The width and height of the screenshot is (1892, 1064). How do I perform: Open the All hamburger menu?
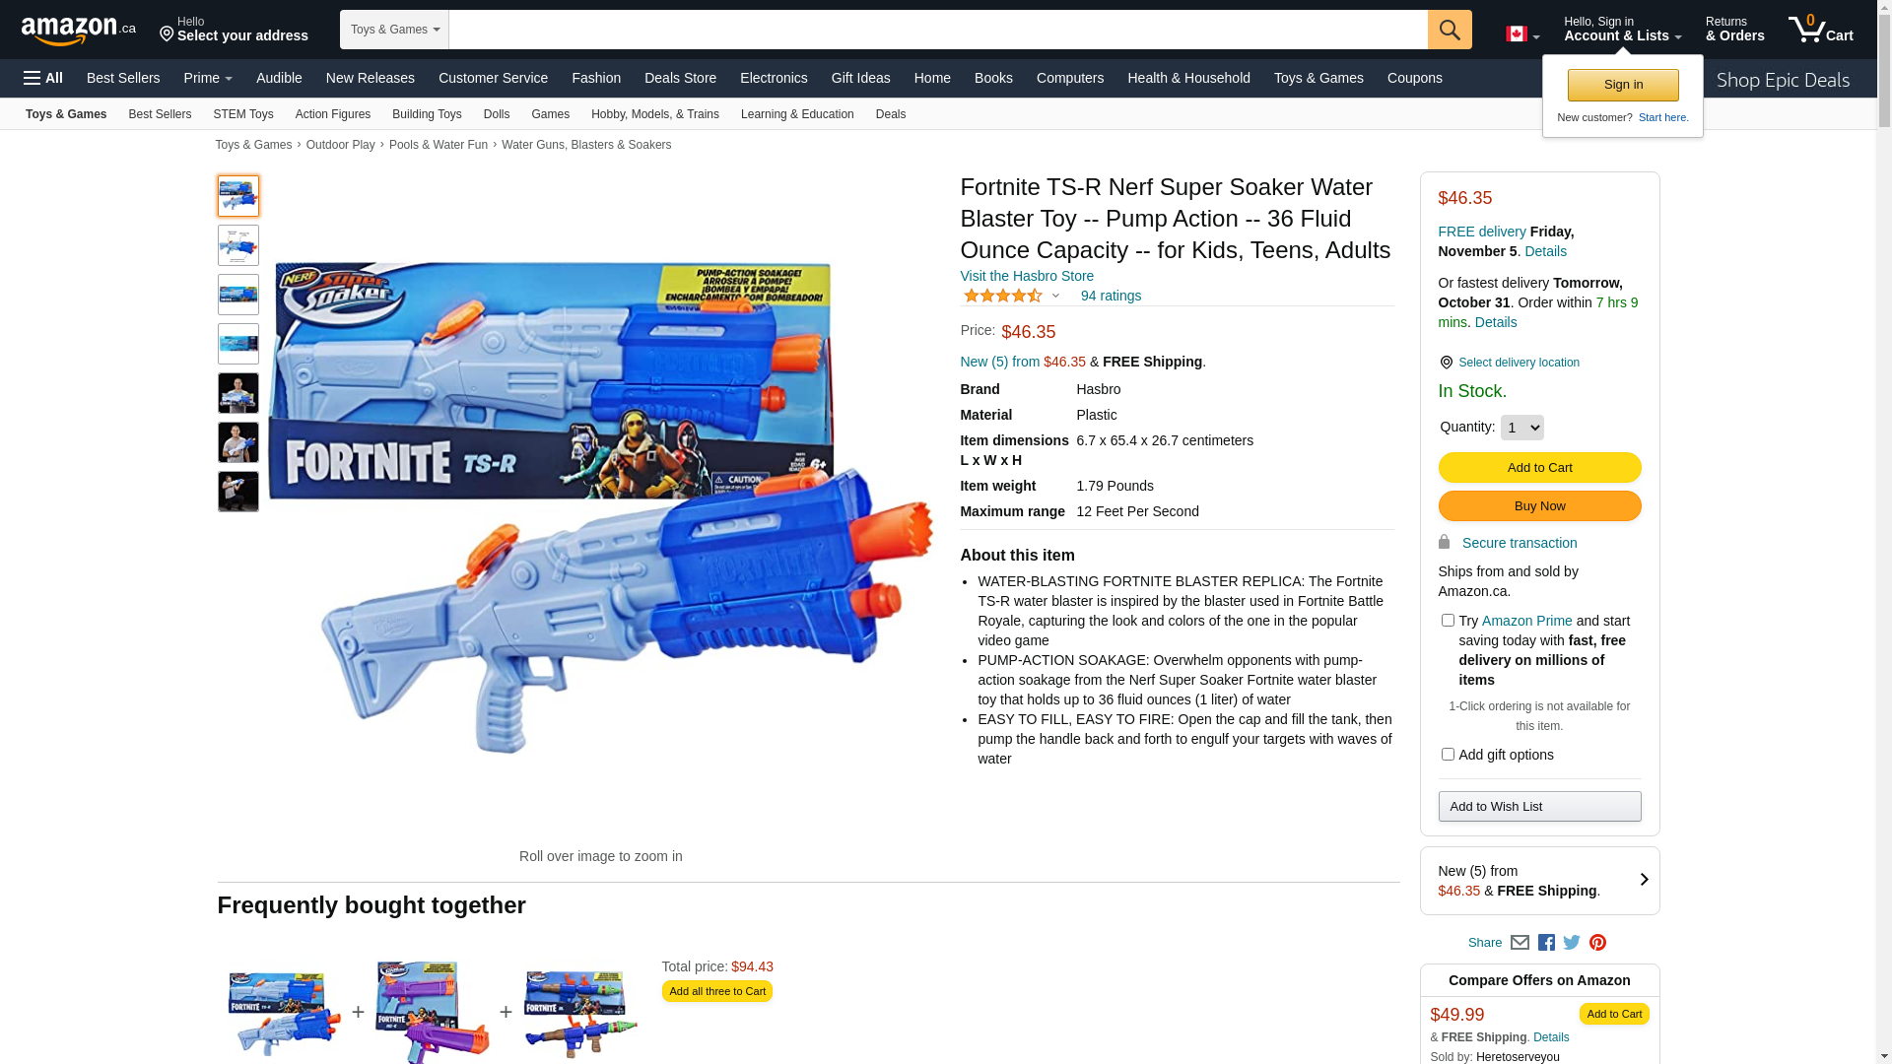(43, 78)
